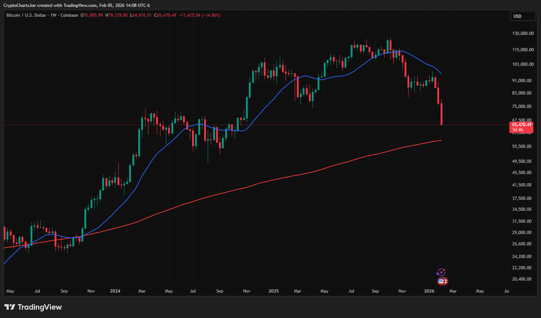Click the high value H79,339.00

117,15
